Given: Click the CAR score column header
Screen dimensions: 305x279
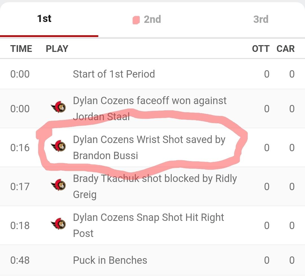Looking at the screenshot, I should (286, 49).
